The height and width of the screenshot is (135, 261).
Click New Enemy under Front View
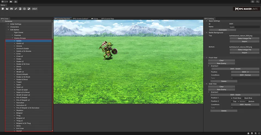coord(221,63)
